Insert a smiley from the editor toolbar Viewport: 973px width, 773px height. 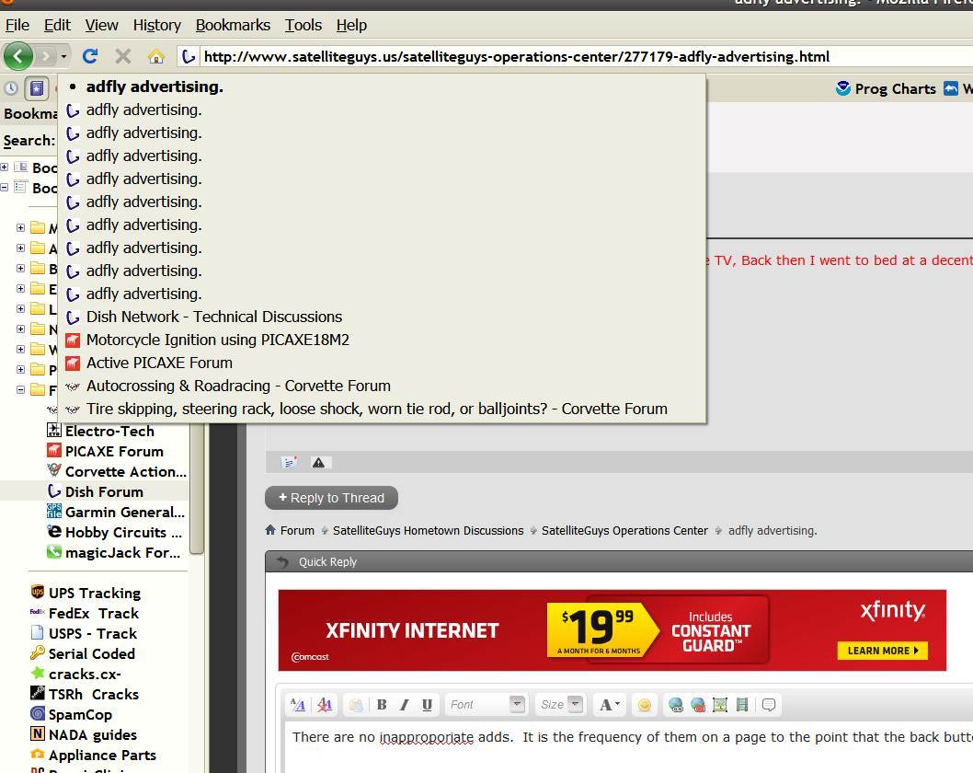[x=644, y=705]
